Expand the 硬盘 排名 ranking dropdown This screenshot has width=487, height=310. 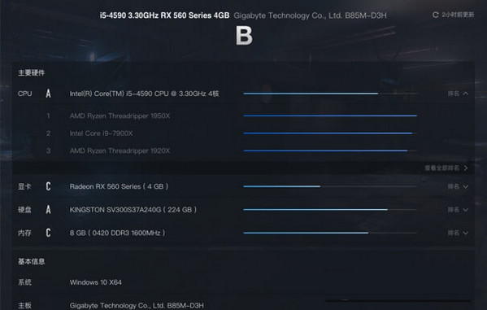458,210
